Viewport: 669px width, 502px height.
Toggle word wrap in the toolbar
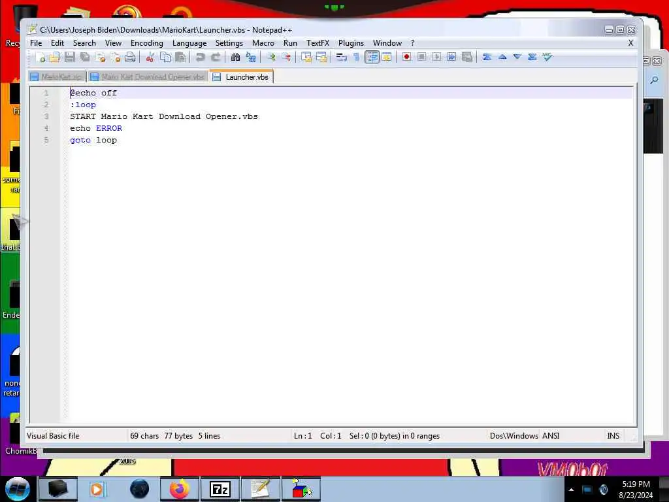(341, 57)
